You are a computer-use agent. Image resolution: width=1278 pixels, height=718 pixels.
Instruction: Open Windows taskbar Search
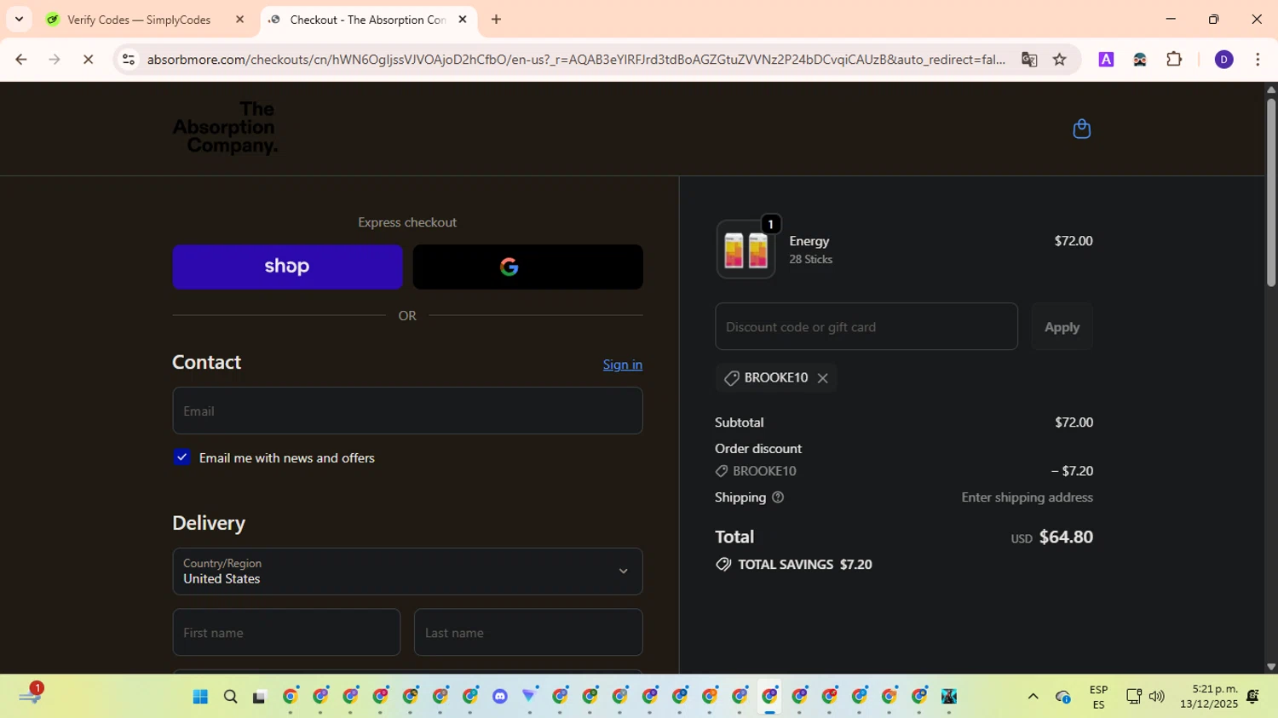[230, 697]
